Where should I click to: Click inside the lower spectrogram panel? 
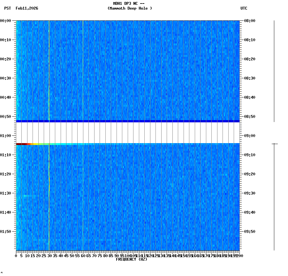128,198
